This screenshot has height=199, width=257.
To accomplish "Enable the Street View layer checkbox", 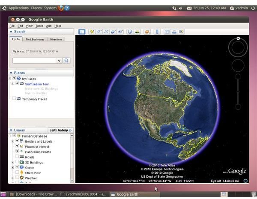I will (17, 172).
